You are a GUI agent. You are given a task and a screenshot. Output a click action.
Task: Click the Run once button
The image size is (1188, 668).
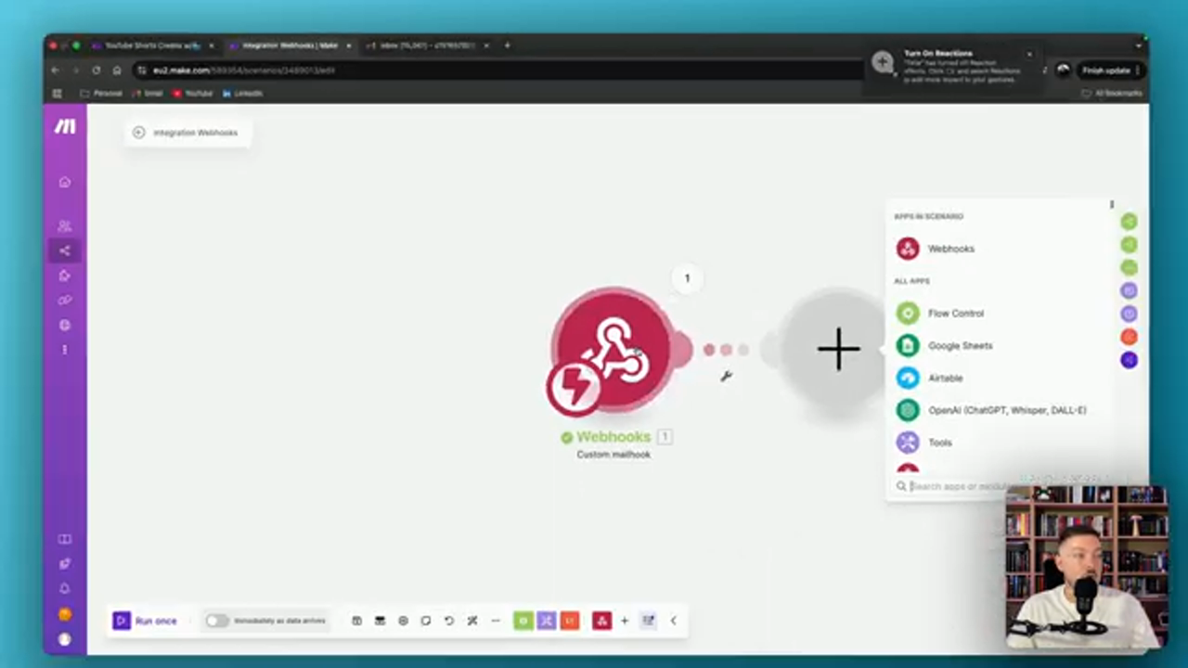pyautogui.click(x=145, y=621)
